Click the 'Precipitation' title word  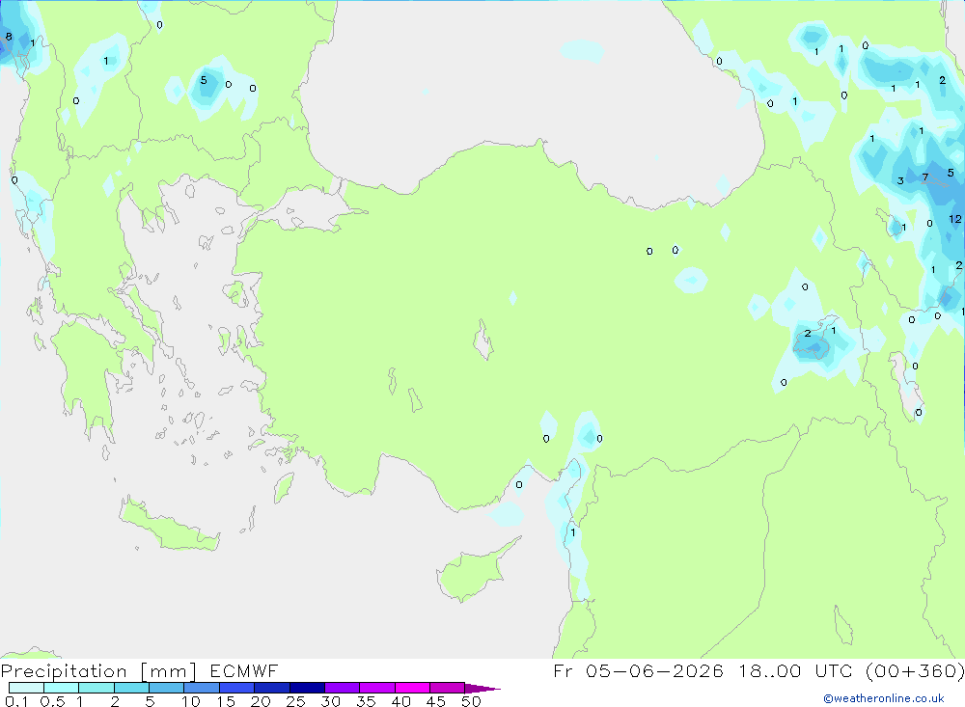coord(64,671)
